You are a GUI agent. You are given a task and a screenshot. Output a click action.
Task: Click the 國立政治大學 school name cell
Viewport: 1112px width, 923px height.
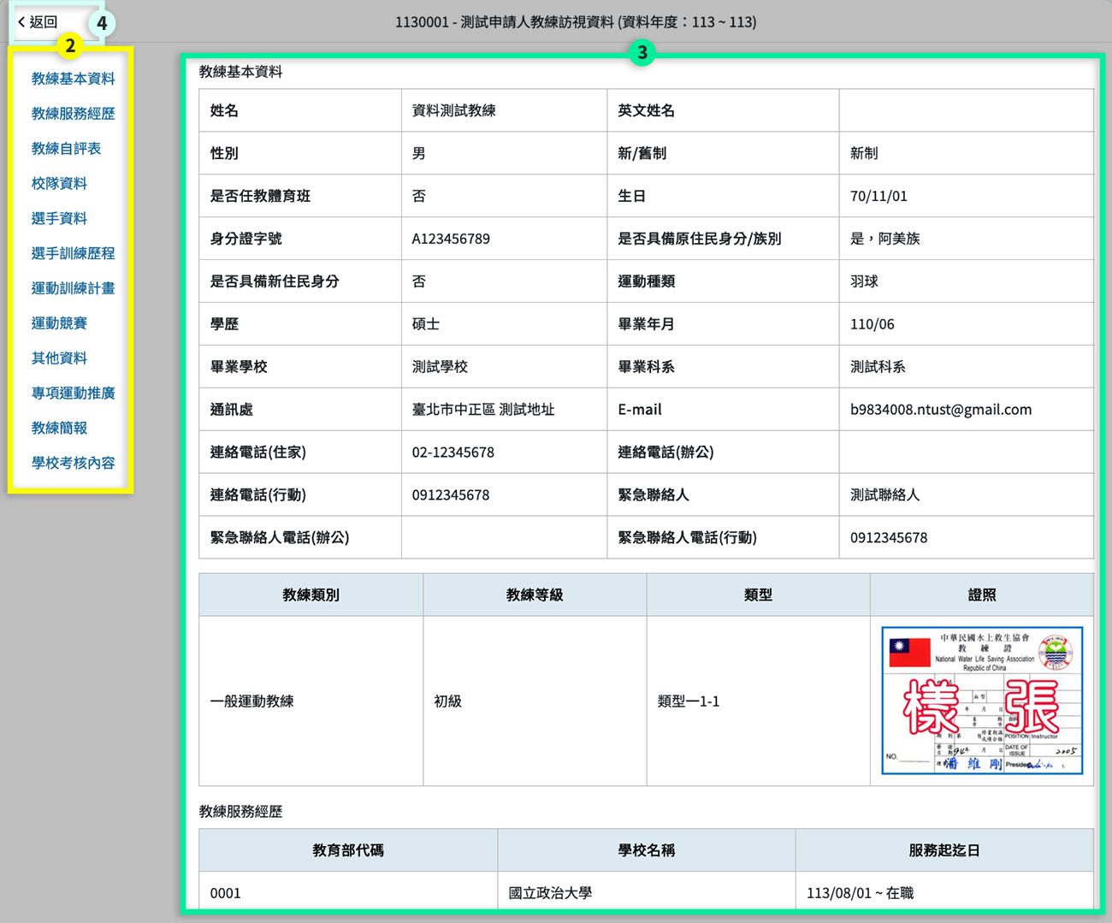pyautogui.click(x=550, y=893)
